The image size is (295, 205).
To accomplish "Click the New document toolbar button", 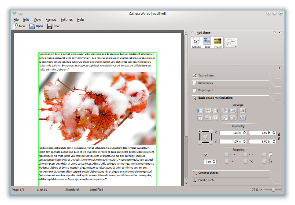I will pyautogui.click(x=19, y=26).
